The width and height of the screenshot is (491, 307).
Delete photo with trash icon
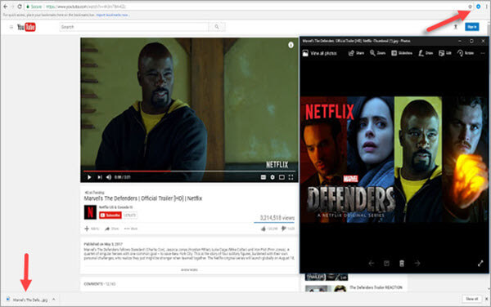tap(402, 263)
